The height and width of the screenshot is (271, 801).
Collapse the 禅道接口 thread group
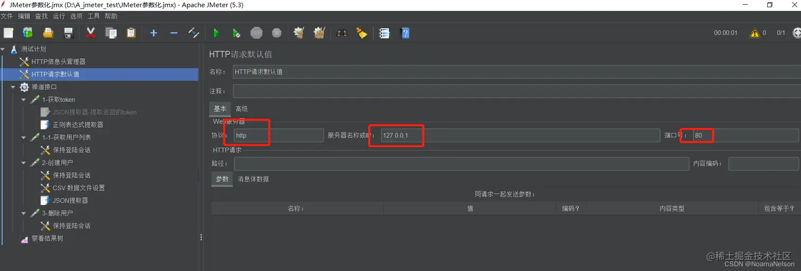pos(13,87)
